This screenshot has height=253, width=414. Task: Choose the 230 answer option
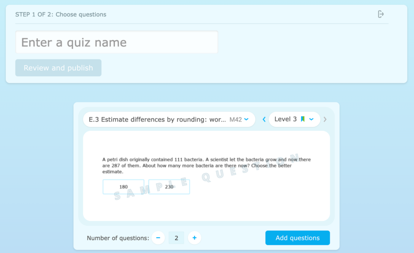[169, 187]
